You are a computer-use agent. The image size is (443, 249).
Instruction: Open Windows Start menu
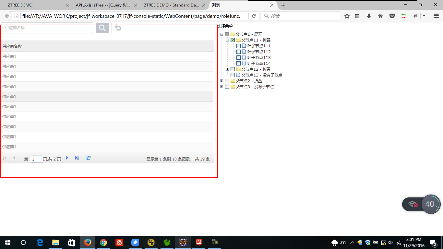point(7,243)
